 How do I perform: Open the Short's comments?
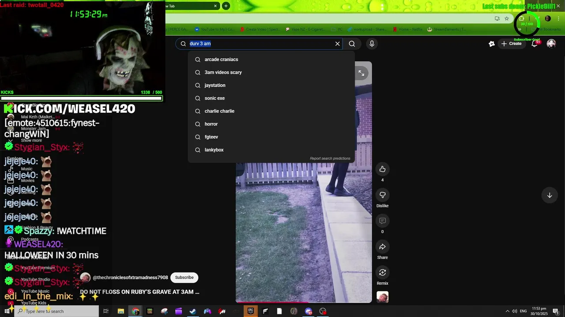click(x=382, y=221)
